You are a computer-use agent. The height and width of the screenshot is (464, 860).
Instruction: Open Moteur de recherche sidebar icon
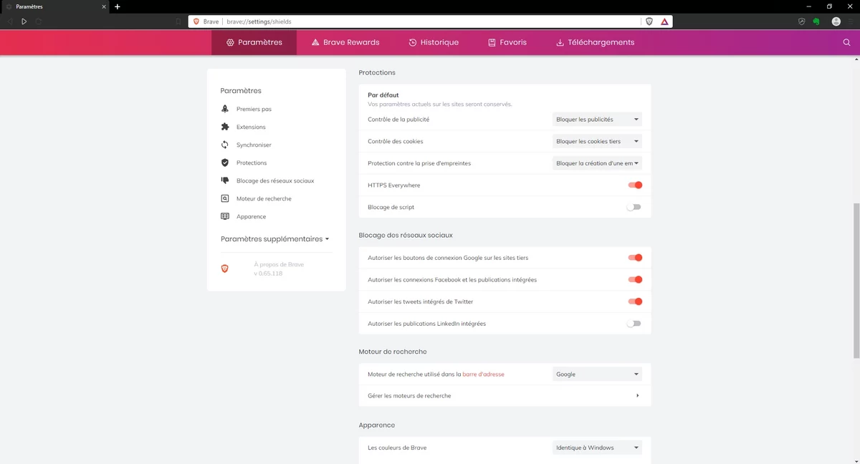[x=225, y=198]
